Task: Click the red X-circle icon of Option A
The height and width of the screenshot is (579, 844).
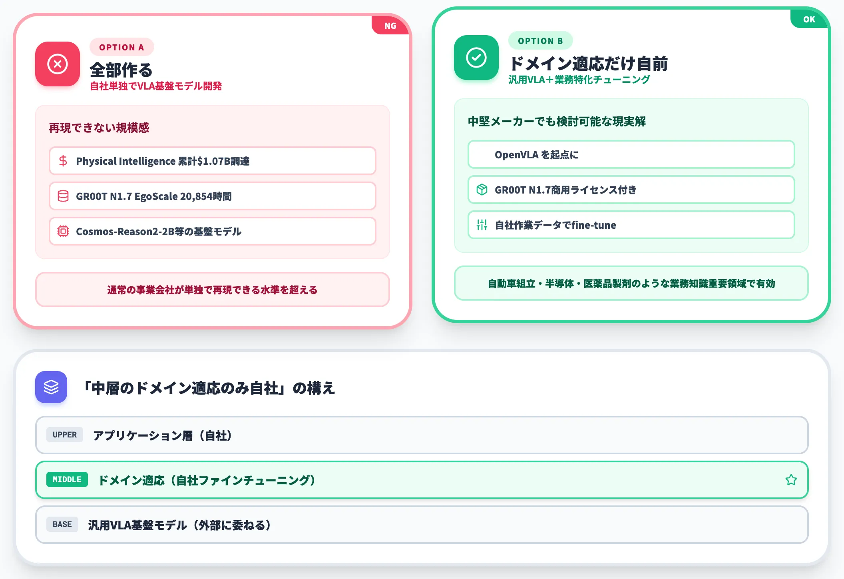Action: 58,64
